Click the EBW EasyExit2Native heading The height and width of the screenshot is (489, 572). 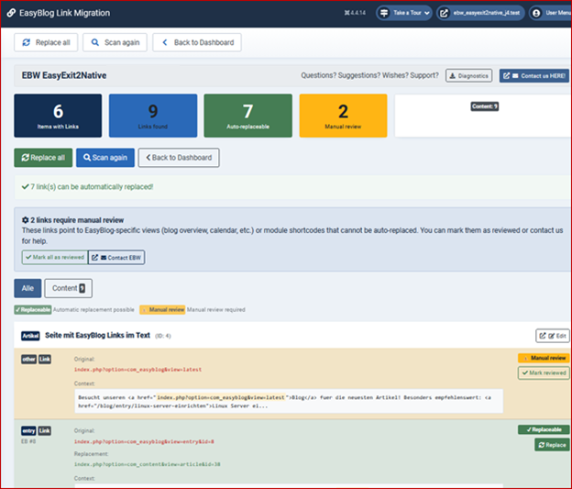click(x=64, y=75)
